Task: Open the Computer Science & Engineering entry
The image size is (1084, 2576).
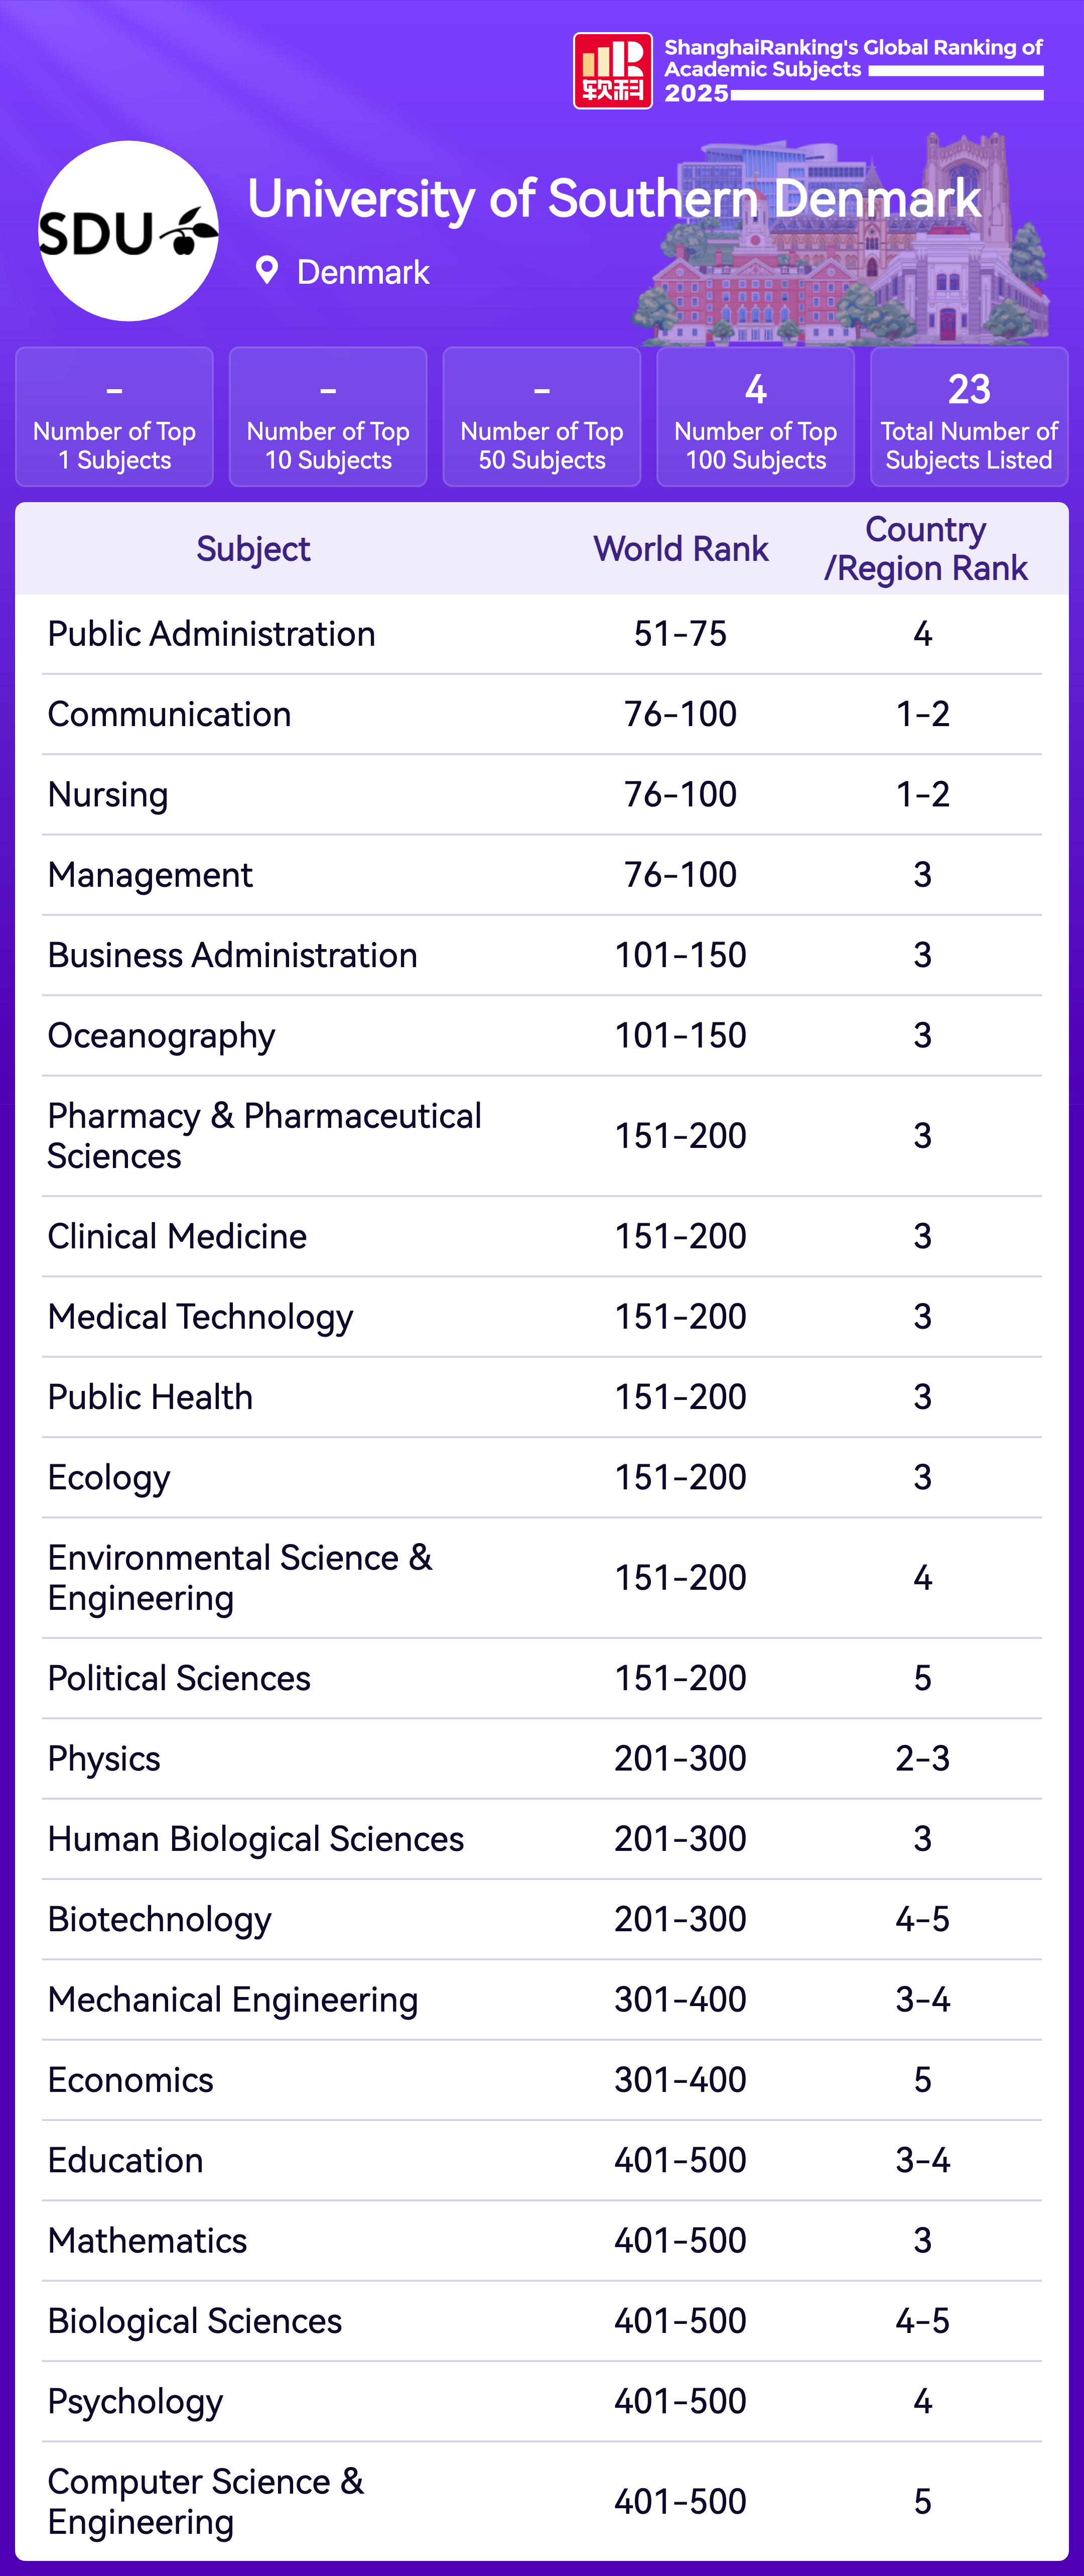Action: pos(206,2501)
